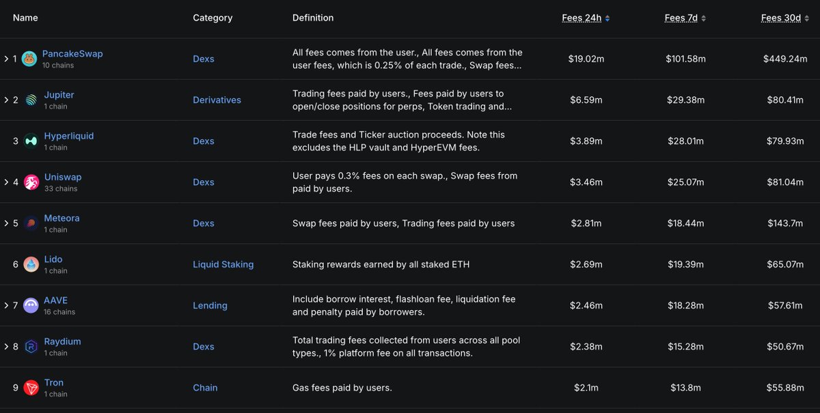Expand the Uniswap row chevron

click(x=6, y=182)
